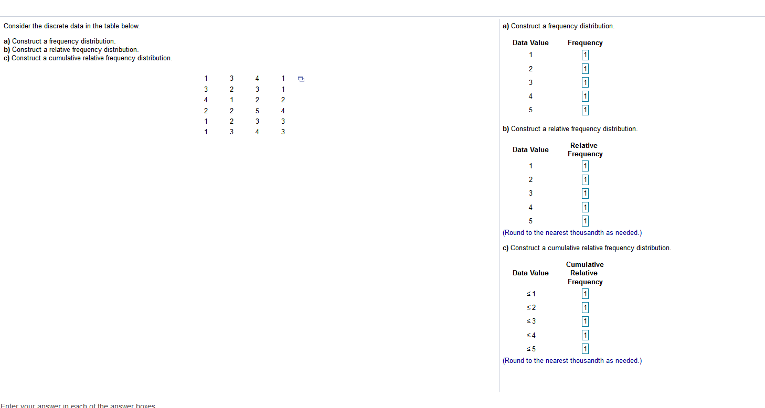Click the cumulative relative frequency box for ≤1

(x=585, y=294)
